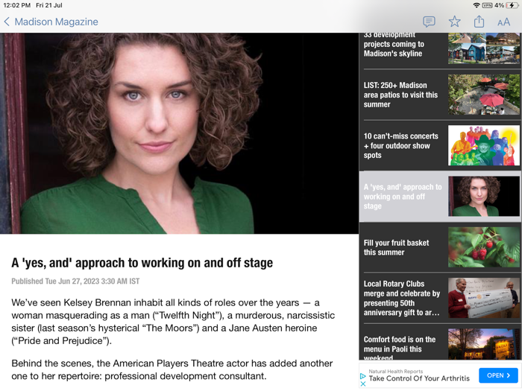Tap the Natural Health Reports ad label
522x391 pixels.
pyautogui.click(x=395, y=372)
